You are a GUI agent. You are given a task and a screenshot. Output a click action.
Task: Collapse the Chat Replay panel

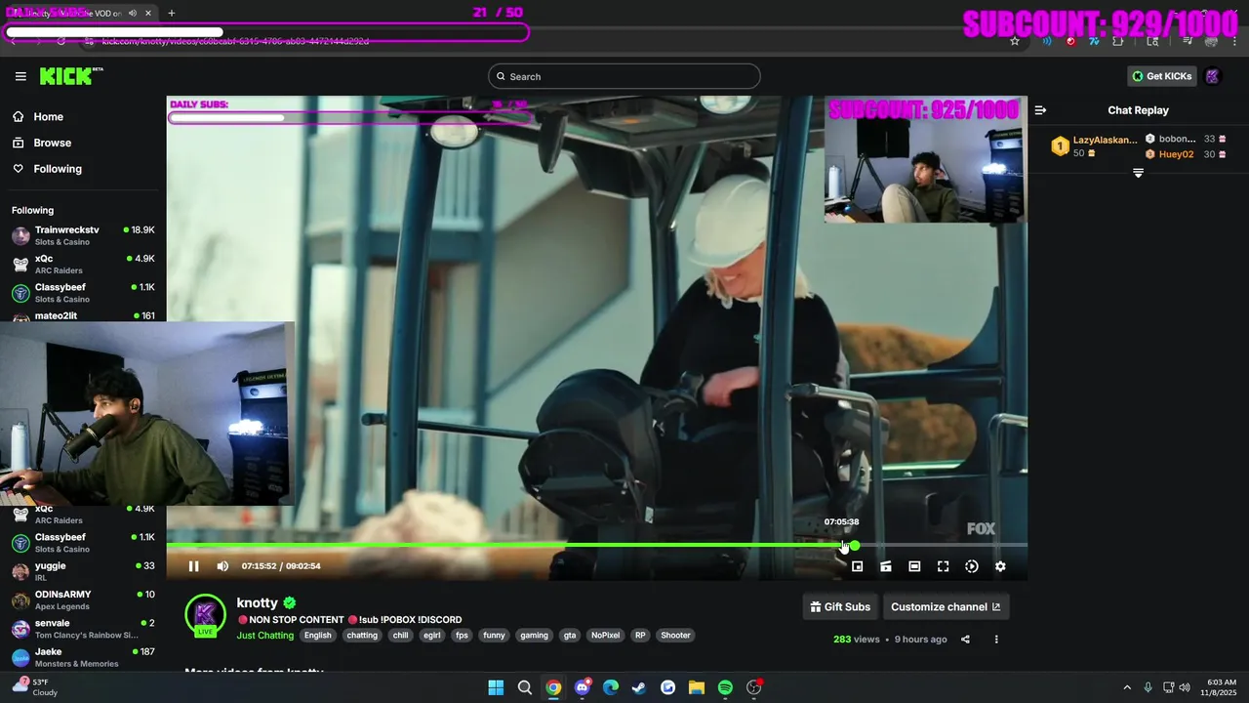pos(1040,110)
